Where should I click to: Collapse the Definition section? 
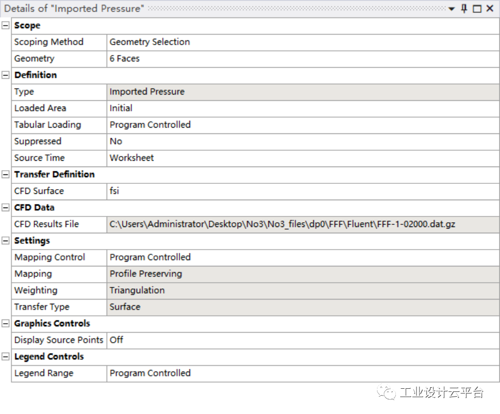pyautogui.click(x=5, y=75)
